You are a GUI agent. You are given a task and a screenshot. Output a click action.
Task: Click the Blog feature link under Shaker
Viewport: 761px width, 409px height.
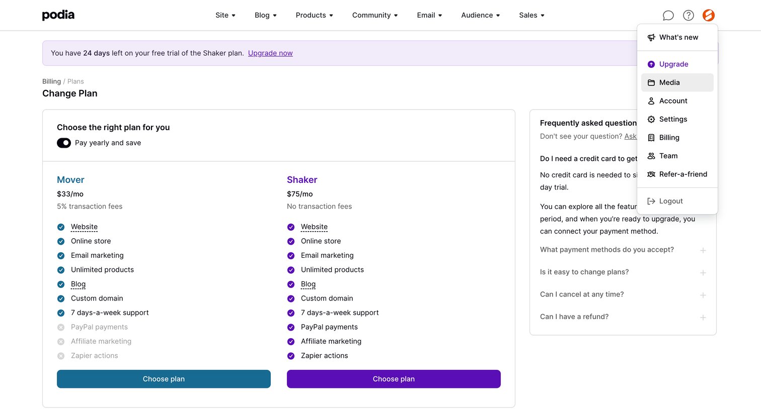308,284
